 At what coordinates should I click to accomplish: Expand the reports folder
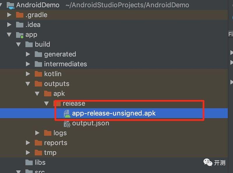pyautogui.click(x=28, y=143)
